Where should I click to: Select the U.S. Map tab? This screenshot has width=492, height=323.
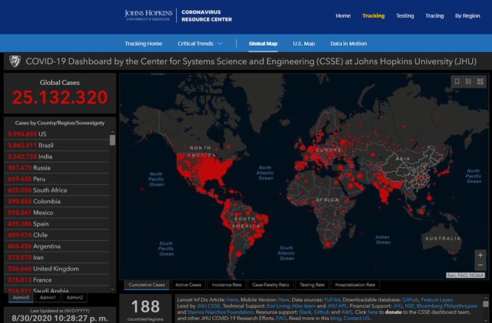[x=303, y=44]
